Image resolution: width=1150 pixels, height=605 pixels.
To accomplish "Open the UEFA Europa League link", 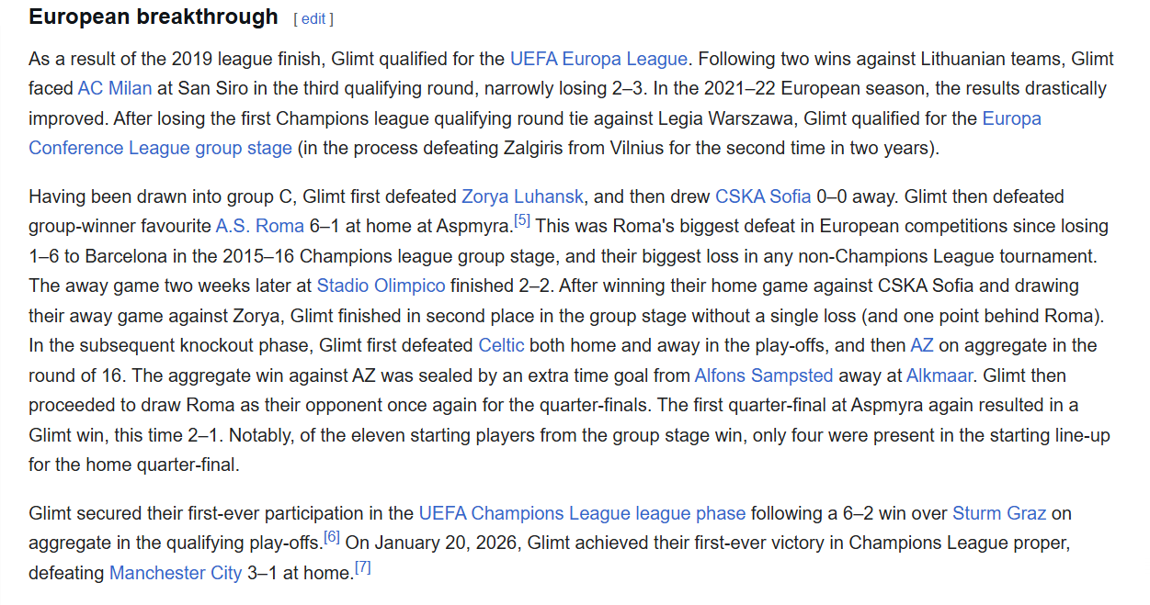I will [598, 59].
